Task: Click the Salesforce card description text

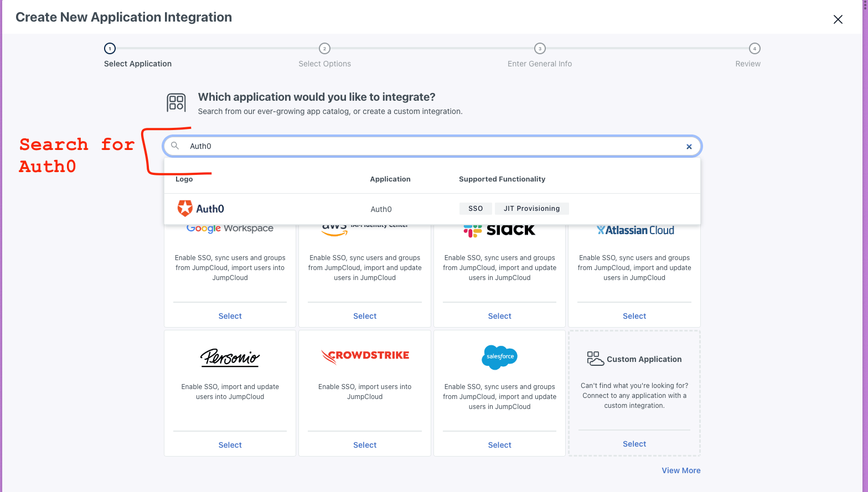Action: 499,397
